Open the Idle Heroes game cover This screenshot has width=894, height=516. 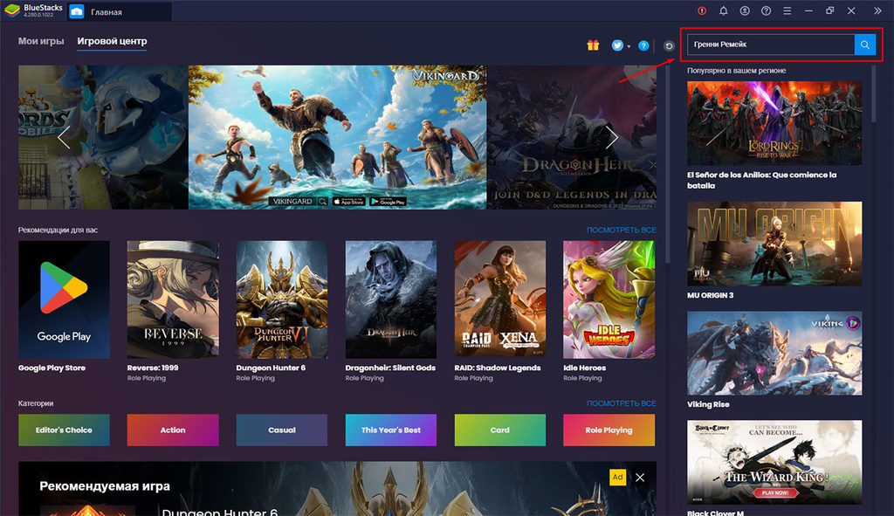pyautogui.click(x=609, y=299)
